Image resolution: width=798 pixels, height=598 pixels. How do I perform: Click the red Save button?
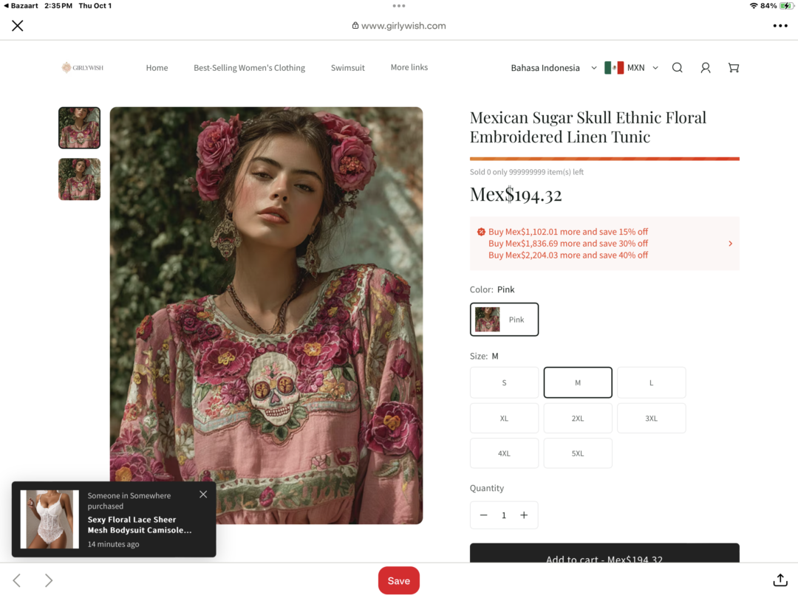(x=398, y=580)
